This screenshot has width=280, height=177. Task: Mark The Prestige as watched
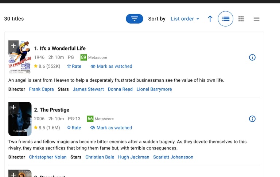tap(111, 128)
